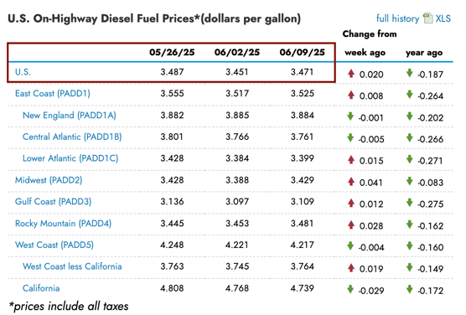Select Midwest (PADD2) region link
Image resolution: width=466 pixels, height=315 pixels.
click(x=49, y=180)
